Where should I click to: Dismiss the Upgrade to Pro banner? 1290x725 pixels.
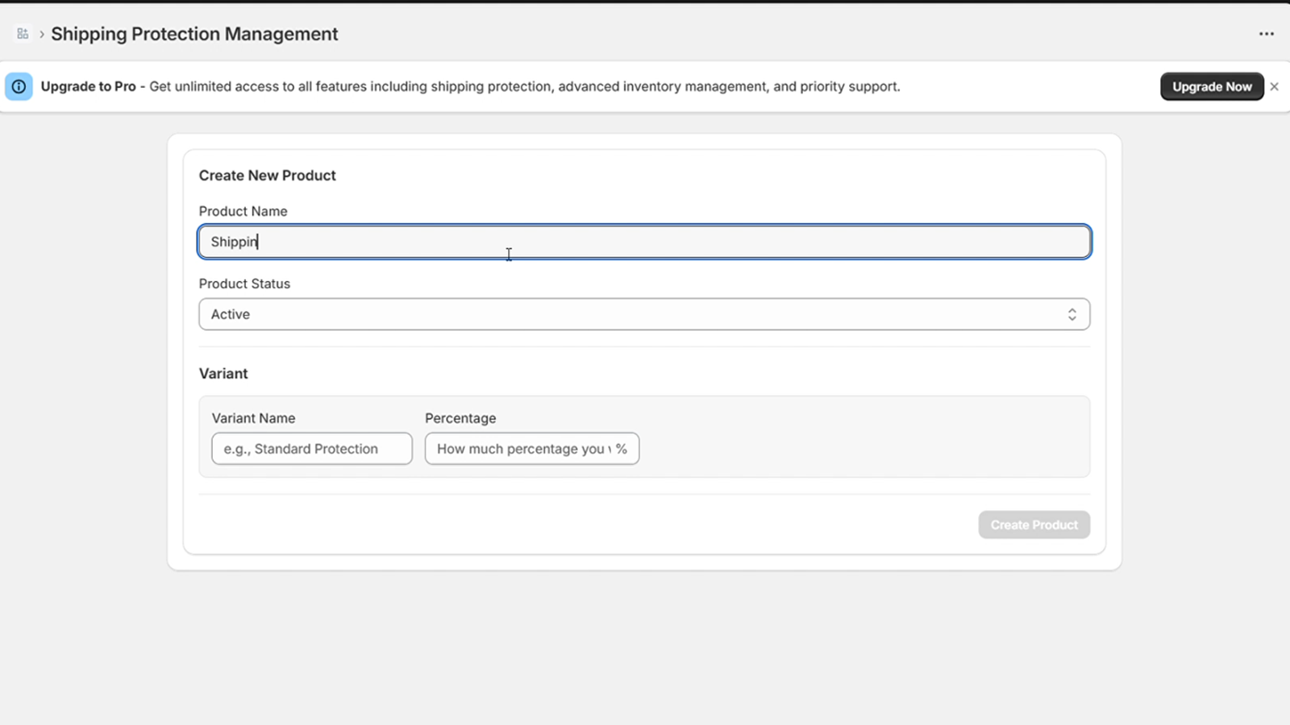1274,86
